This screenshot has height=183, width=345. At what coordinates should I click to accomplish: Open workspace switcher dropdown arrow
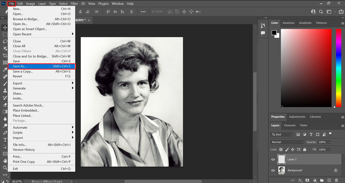pos(335,12)
